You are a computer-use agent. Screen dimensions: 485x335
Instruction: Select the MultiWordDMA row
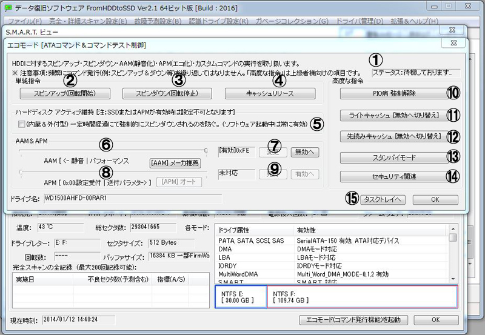point(332,274)
